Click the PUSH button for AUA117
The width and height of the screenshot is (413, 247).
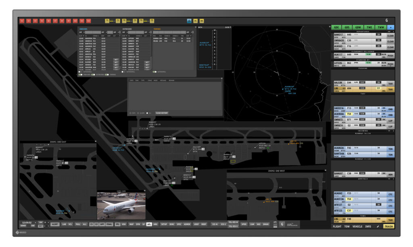(390, 55)
